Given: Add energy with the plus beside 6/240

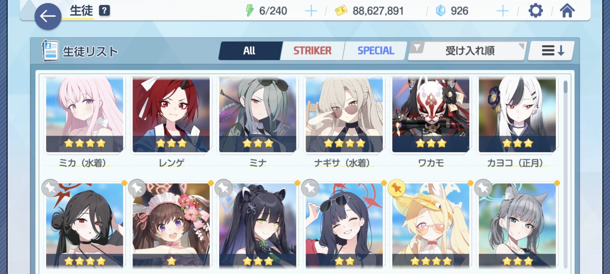Looking at the screenshot, I should coord(311,11).
